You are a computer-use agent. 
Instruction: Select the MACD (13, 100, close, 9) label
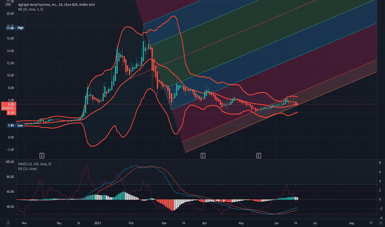click(35, 164)
